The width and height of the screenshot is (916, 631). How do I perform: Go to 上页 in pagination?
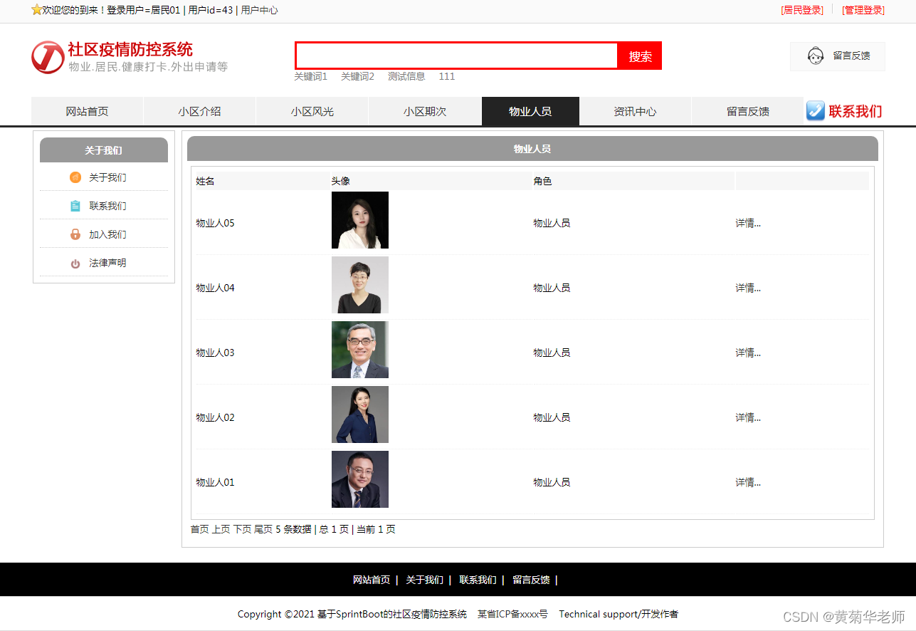(221, 529)
